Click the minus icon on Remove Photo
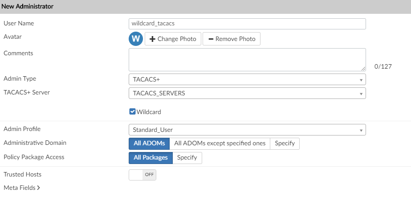Image resolution: width=411 pixels, height=197 pixels. (x=211, y=39)
